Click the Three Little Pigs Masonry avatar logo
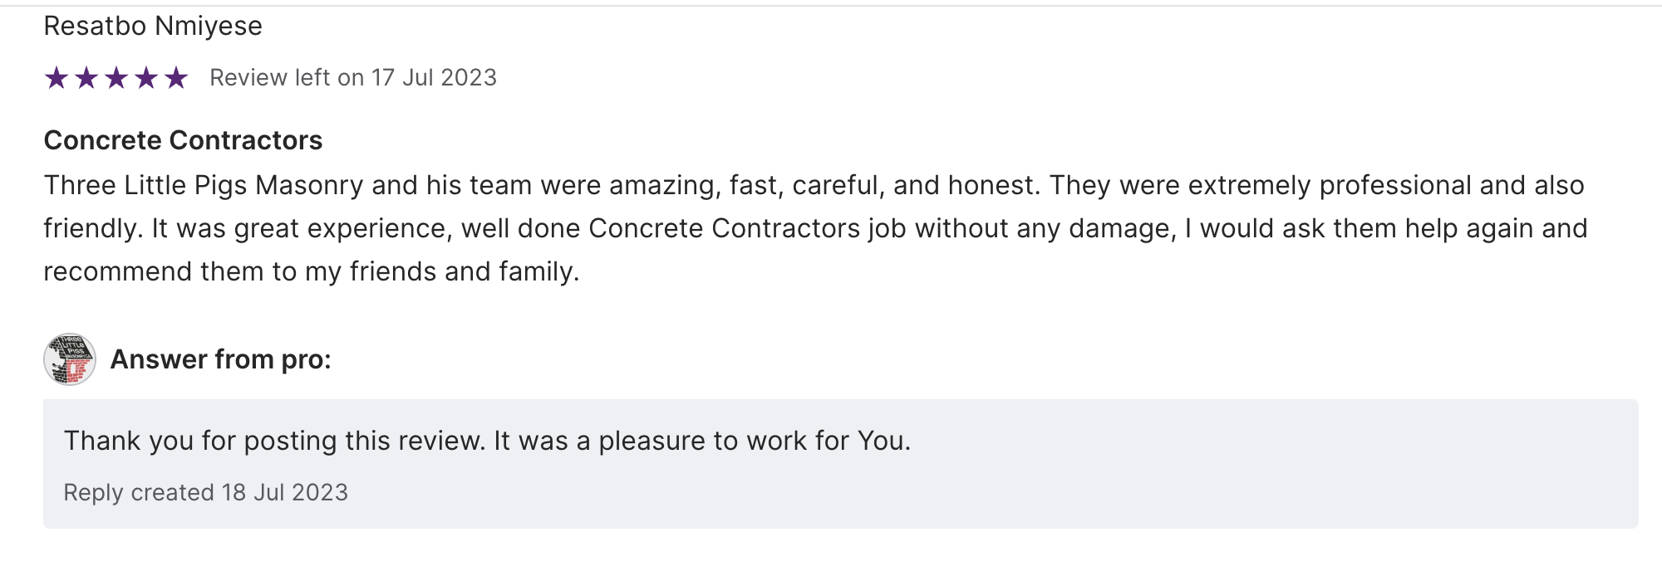 70,359
